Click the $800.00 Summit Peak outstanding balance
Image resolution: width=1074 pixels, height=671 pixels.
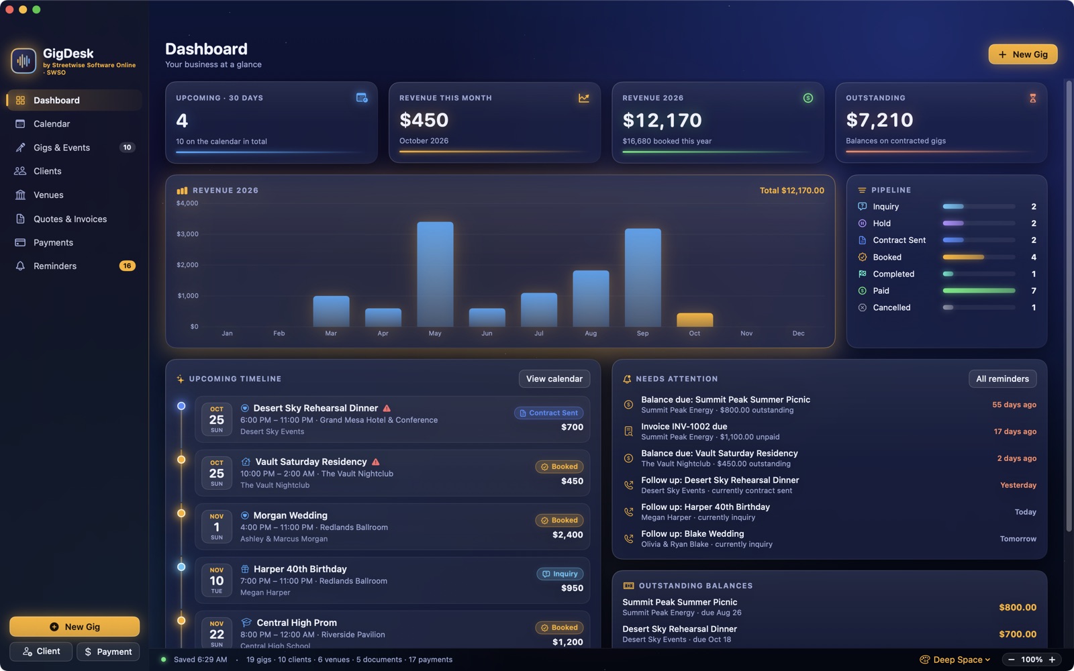pos(1018,607)
